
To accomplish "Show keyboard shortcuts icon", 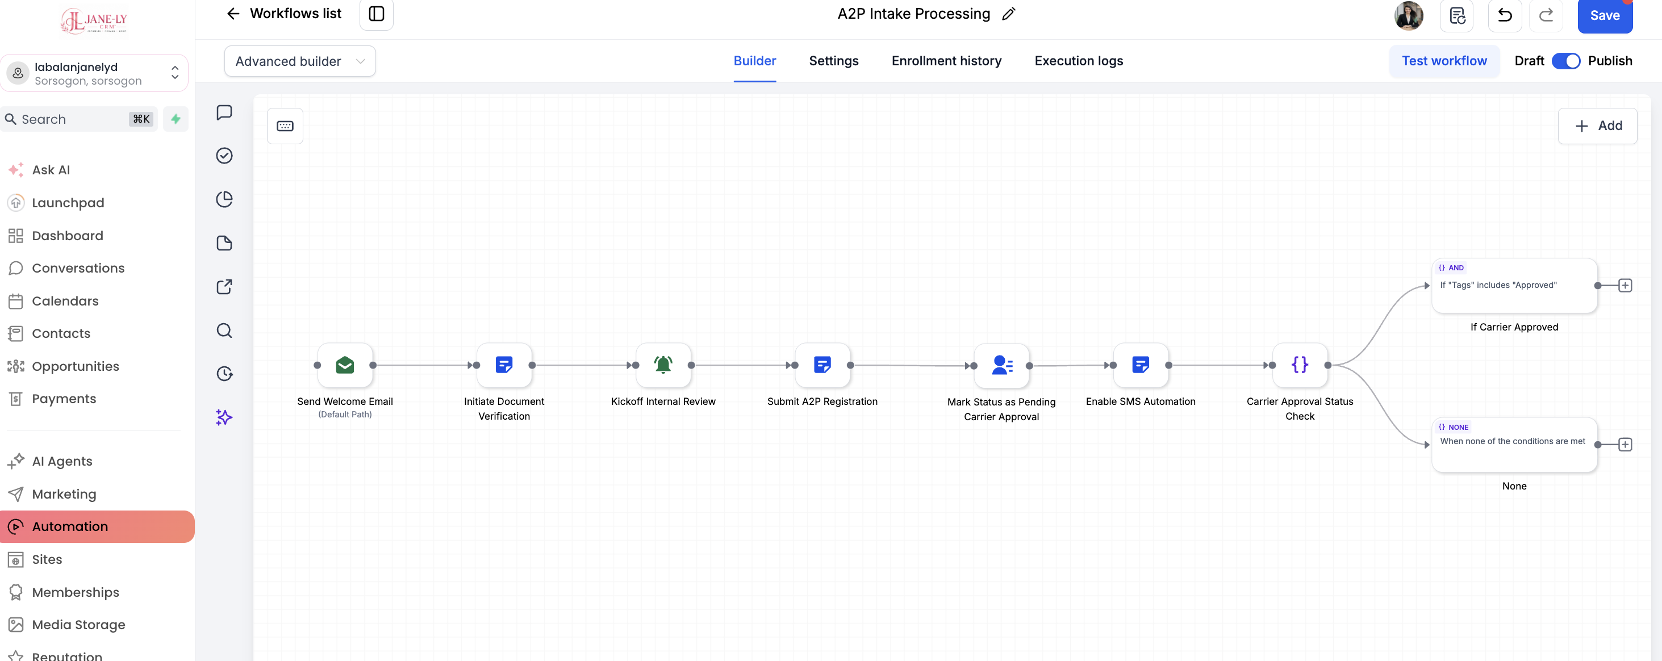I will (x=285, y=125).
